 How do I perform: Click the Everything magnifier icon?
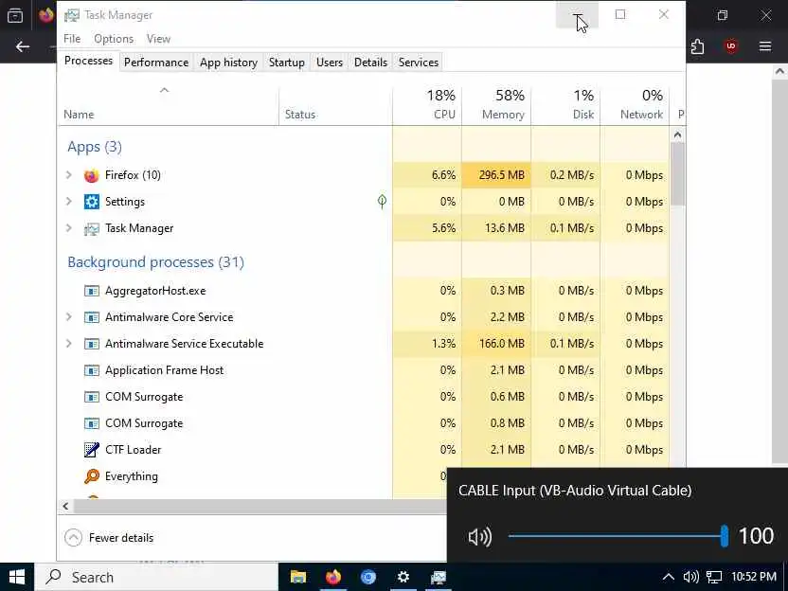coord(92,476)
